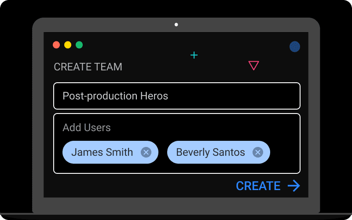Select the Beverly Santos user chip name
The width and height of the screenshot is (352, 220).
[210, 152]
